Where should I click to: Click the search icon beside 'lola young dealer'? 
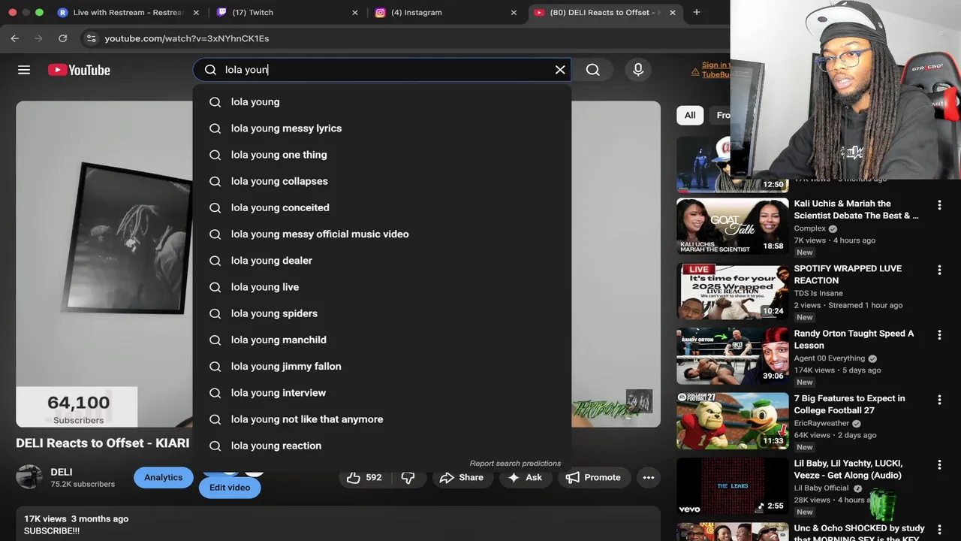coord(215,261)
